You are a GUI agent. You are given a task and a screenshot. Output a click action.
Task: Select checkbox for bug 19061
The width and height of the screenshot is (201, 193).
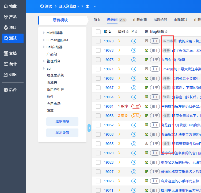[98, 106]
